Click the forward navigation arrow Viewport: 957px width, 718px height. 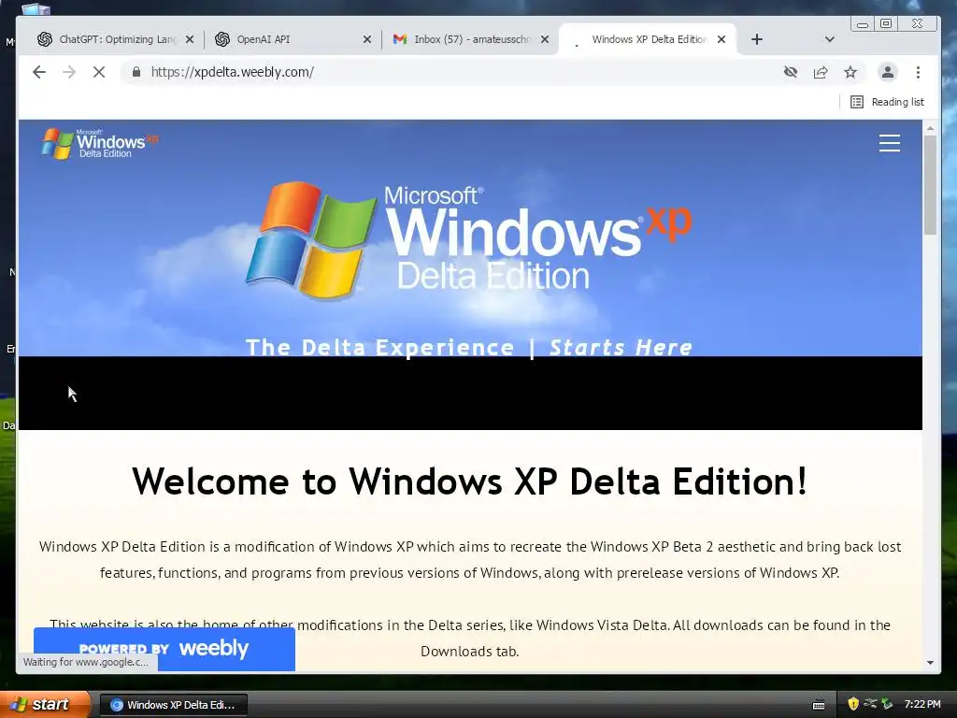[x=69, y=72]
